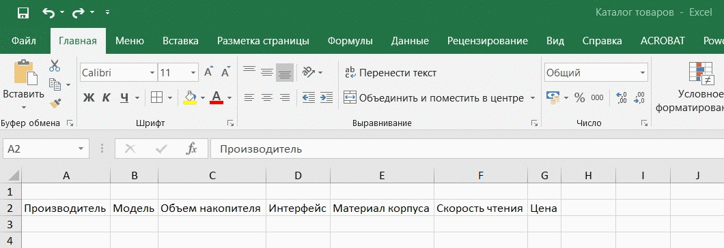
Task: Expand the Общий number format dropdown
Action: tap(642, 73)
